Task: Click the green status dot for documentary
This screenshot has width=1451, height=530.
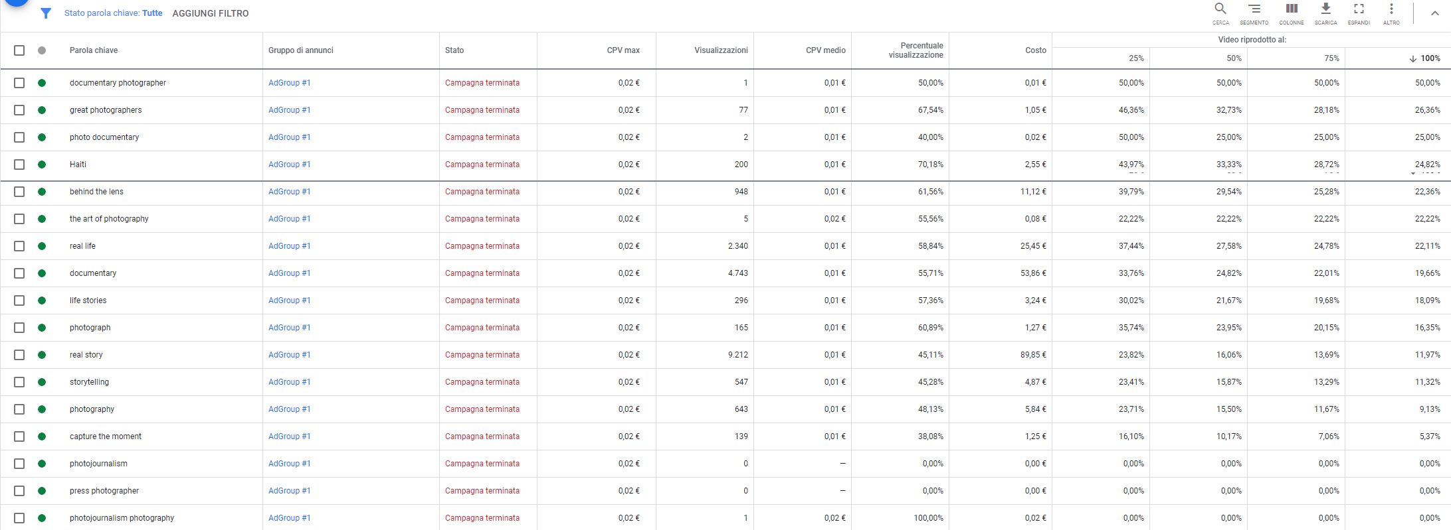Action: (x=42, y=273)
